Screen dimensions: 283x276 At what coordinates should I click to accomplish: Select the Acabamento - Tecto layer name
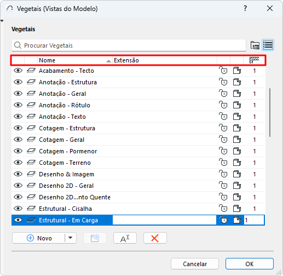[x=66, y=71]
